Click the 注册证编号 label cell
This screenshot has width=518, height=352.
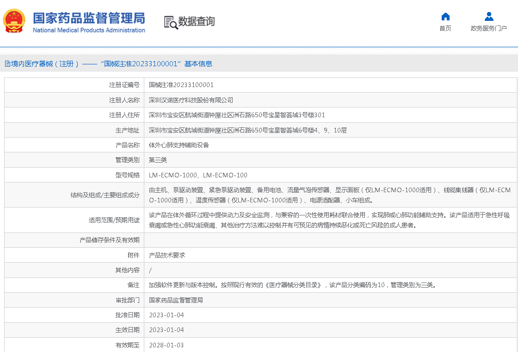click(x=74, y=85)
